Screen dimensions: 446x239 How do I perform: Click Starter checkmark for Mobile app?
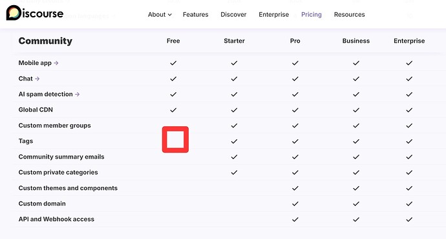pyautogui.click(x=234, y=63)
